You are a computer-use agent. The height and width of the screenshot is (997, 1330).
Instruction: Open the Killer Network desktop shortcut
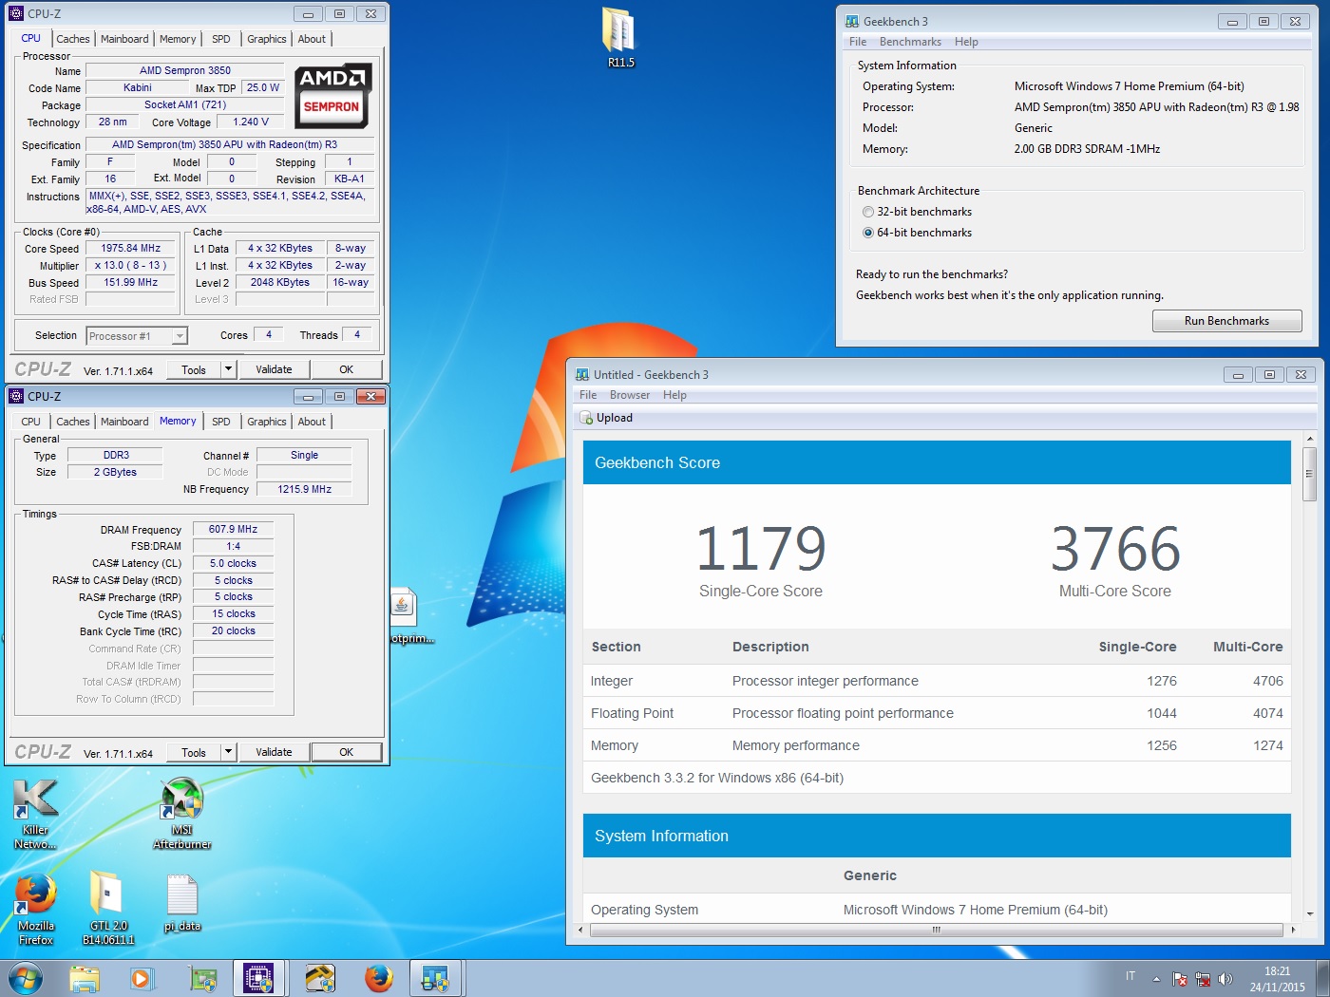[x=35, y=814]
